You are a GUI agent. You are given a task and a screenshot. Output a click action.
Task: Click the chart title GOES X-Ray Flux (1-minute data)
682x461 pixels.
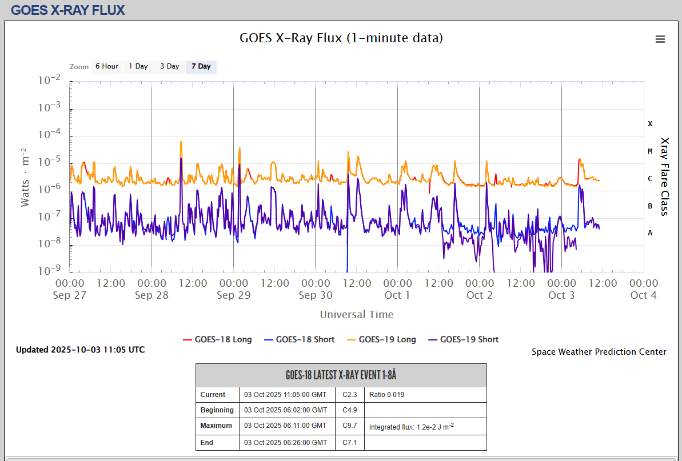pos(341,38)
